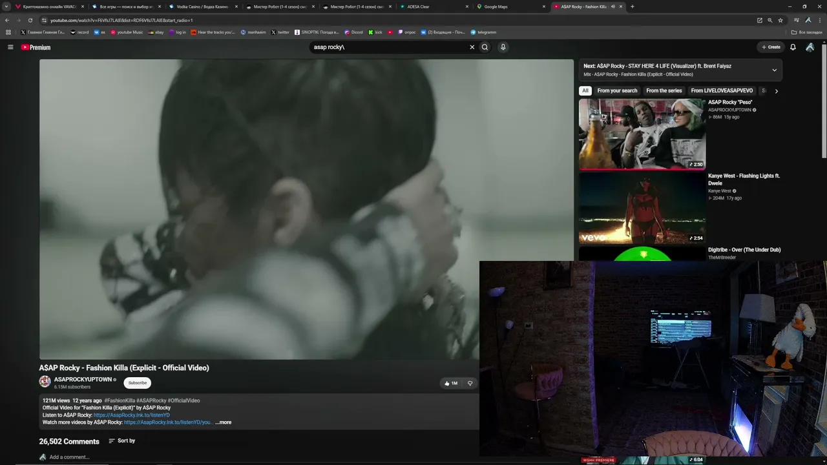Image resolution: width=827 pixels, height=465 pixels.
Task: Open the Chrome three-dot menu
Action: (819, 20)
